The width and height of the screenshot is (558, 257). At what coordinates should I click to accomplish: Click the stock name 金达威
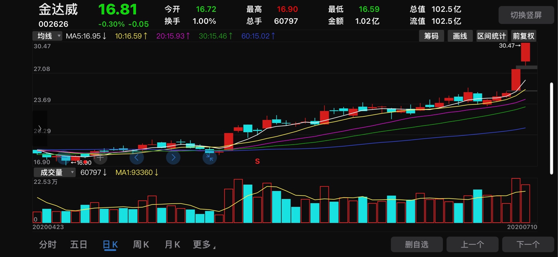pos(58,9)
